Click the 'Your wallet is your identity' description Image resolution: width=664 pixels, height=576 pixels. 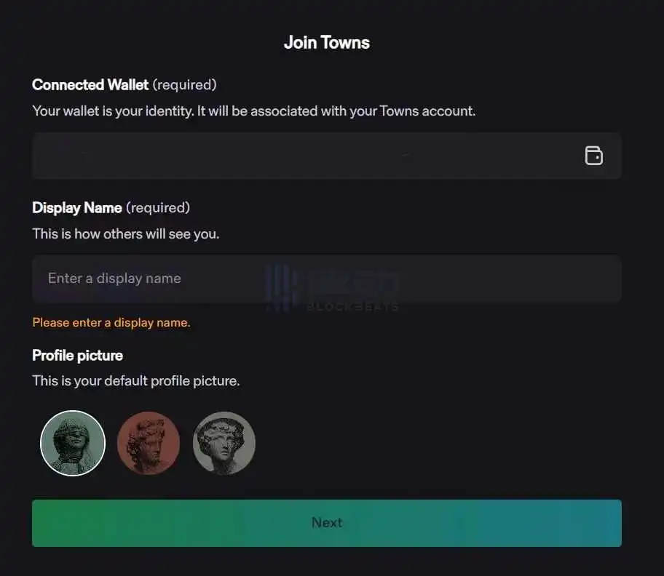253,111
